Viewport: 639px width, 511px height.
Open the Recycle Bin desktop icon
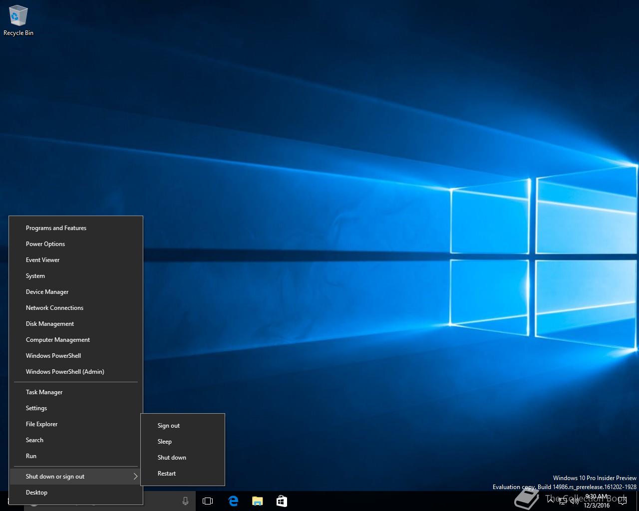pos(18,21)
